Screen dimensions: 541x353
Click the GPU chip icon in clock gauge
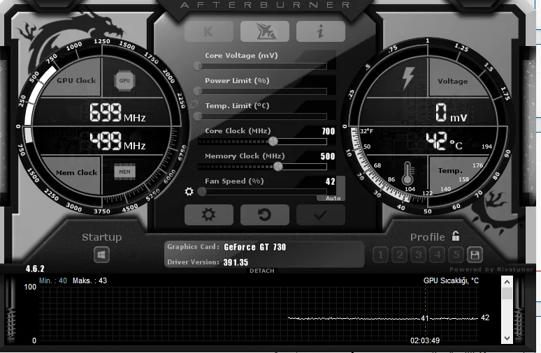124,81
